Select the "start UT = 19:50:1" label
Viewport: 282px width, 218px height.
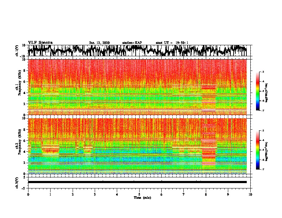[172, 43]
